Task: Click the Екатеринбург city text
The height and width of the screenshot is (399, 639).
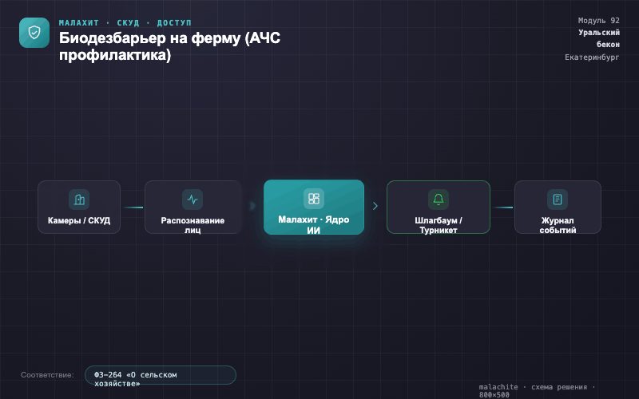Action: pyautogui.click(x=592, y=57)
